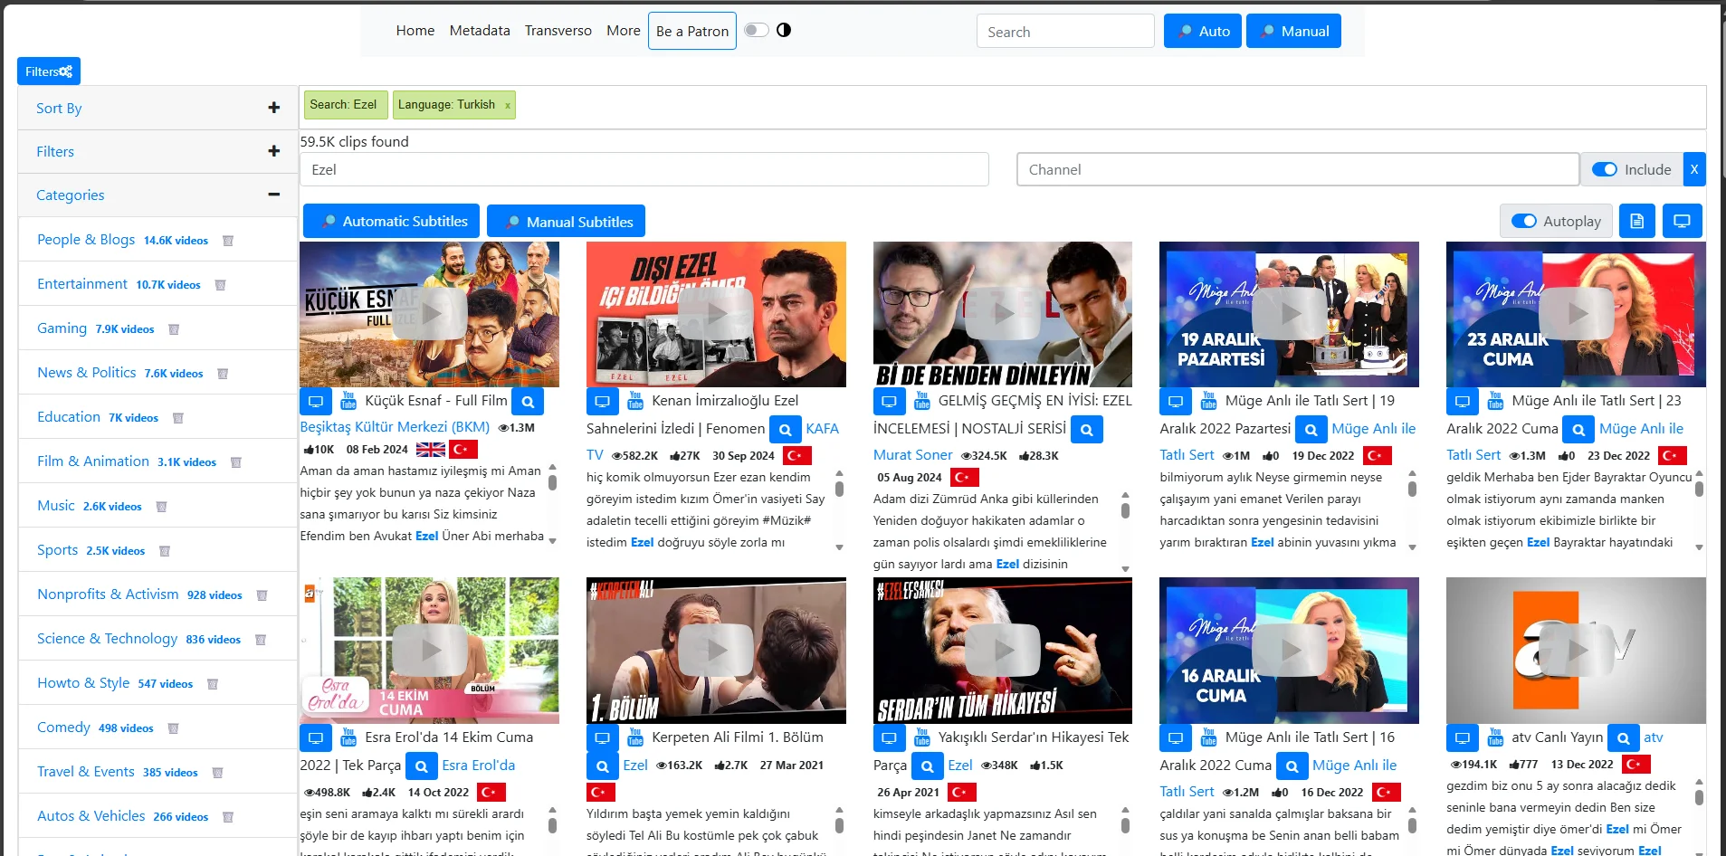The height and width of the screenshot is (856, 1726).
Task: Click the subtitle document icon beside Autoplay
Action: tap(1636, 221)
